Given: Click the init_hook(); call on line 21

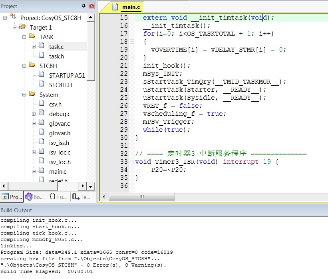Looking at the screenshot, I should point(167,66).
